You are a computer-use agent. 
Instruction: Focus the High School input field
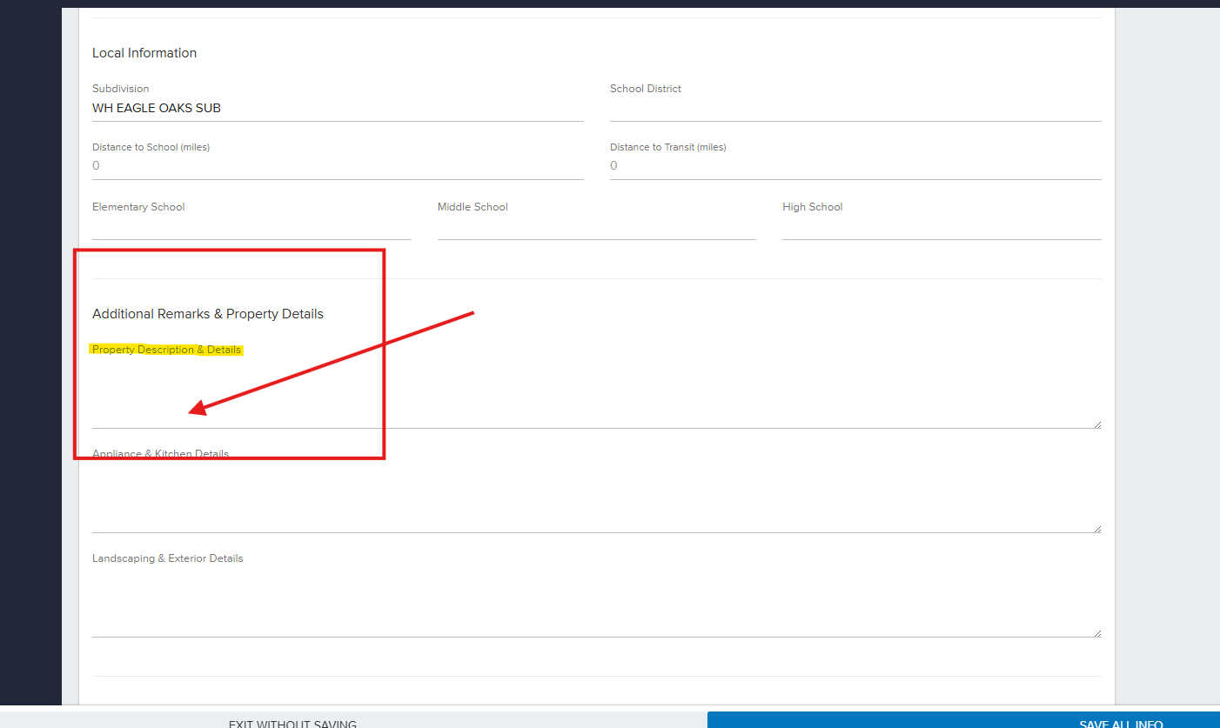click(941, 227)
